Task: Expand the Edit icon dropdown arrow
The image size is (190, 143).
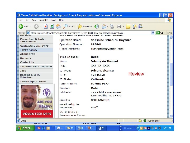Action: (x=123, y=26)
